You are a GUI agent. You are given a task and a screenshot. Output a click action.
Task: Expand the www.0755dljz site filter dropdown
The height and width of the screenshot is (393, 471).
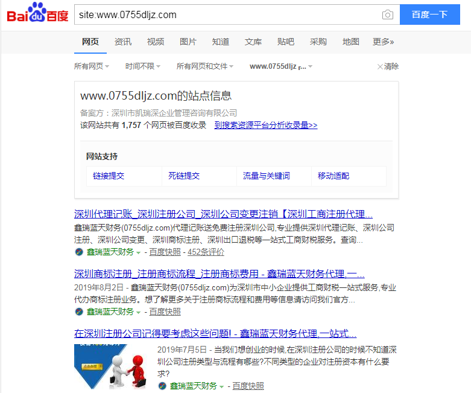(x=281, y=66)
